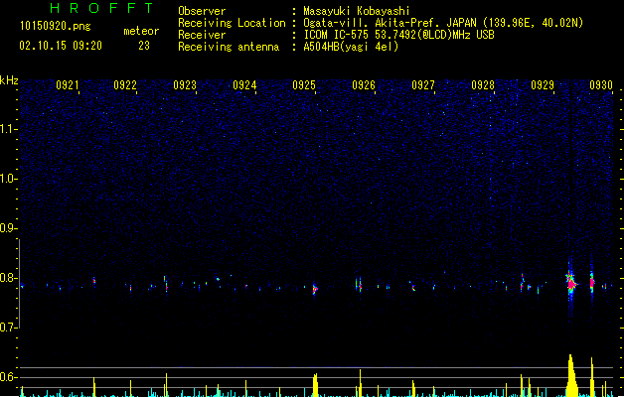
Task: Click antenna text A504HB(yagi 4el)
Action: point(351,47)
